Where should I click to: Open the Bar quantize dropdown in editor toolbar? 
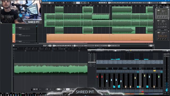tap(89, 46)
